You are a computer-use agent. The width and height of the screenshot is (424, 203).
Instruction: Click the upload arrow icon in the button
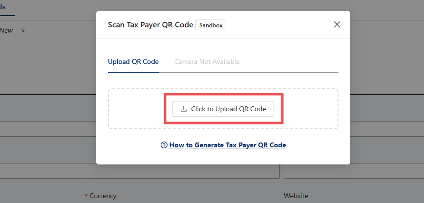pos(184,109)
